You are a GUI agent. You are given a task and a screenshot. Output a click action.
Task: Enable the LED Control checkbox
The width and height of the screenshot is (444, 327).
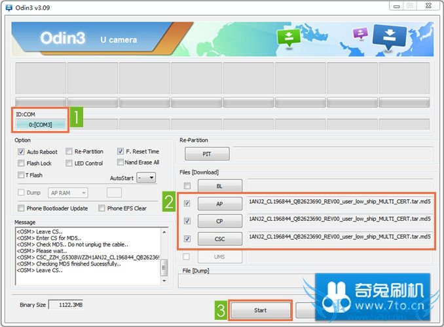(x=69, y=163)
